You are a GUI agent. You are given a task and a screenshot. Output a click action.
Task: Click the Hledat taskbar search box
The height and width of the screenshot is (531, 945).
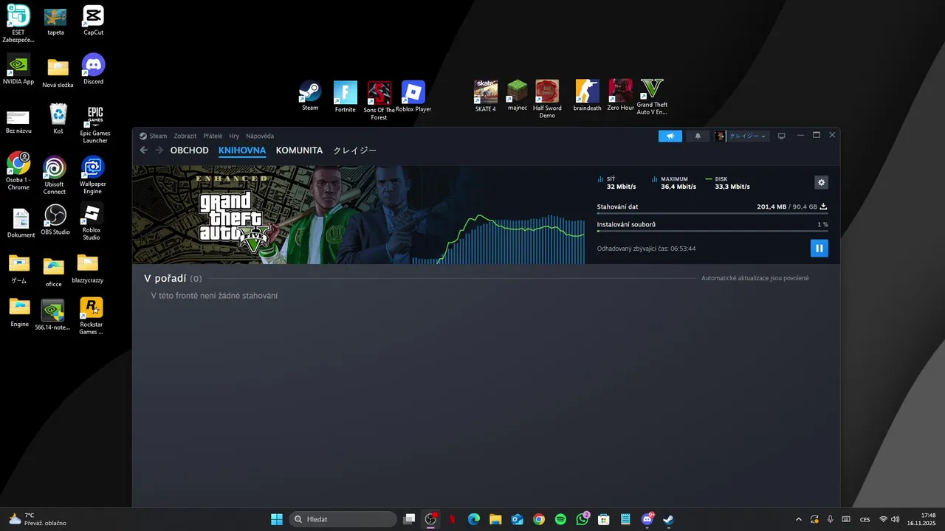point(343,519)
